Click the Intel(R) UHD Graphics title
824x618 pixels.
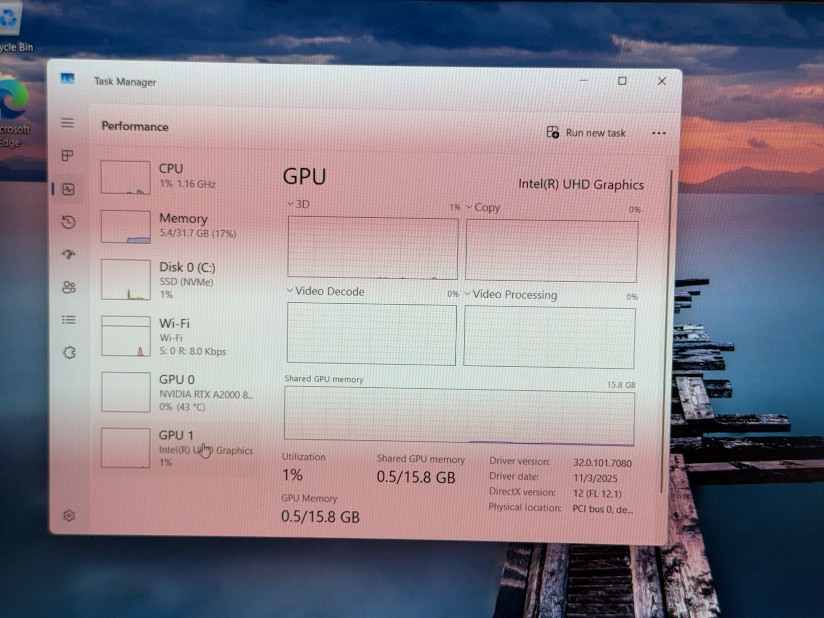pyautogui.click(x=581, y=184)
